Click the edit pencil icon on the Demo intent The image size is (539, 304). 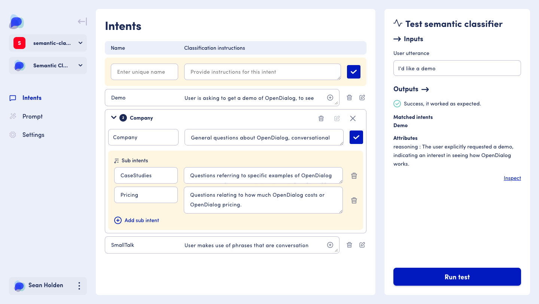[x=362, y=97]
